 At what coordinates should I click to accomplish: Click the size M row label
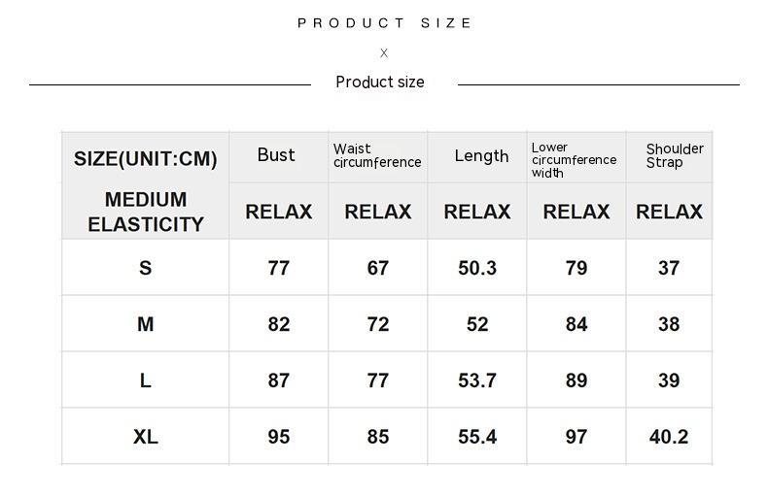click(146, 324)
